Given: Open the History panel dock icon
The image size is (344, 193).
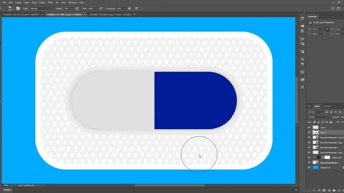Looking at the screenshot, I should coord(303,19).
